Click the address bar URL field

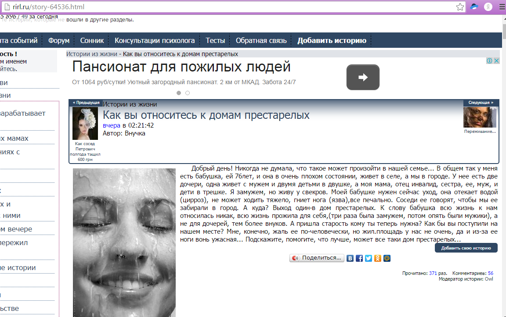tap(220, 7)
